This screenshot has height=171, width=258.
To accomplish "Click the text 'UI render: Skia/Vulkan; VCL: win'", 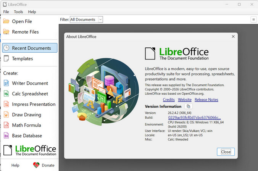I will [x=190, y=131].
